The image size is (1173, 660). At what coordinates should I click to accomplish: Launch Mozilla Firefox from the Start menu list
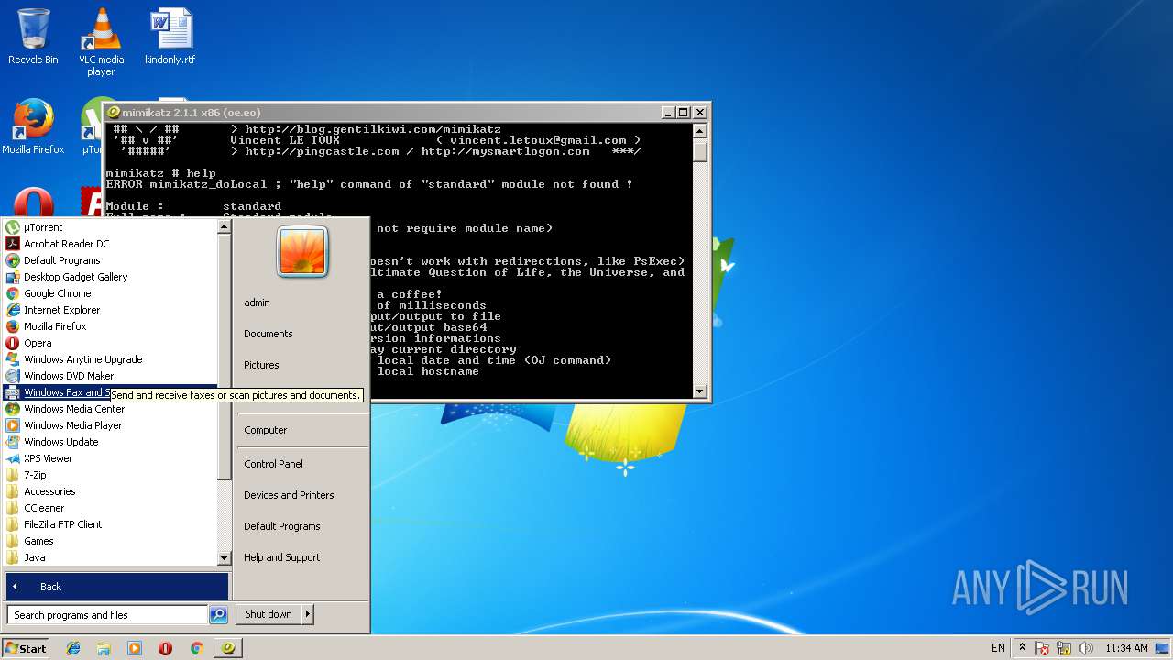coord(110,326)
